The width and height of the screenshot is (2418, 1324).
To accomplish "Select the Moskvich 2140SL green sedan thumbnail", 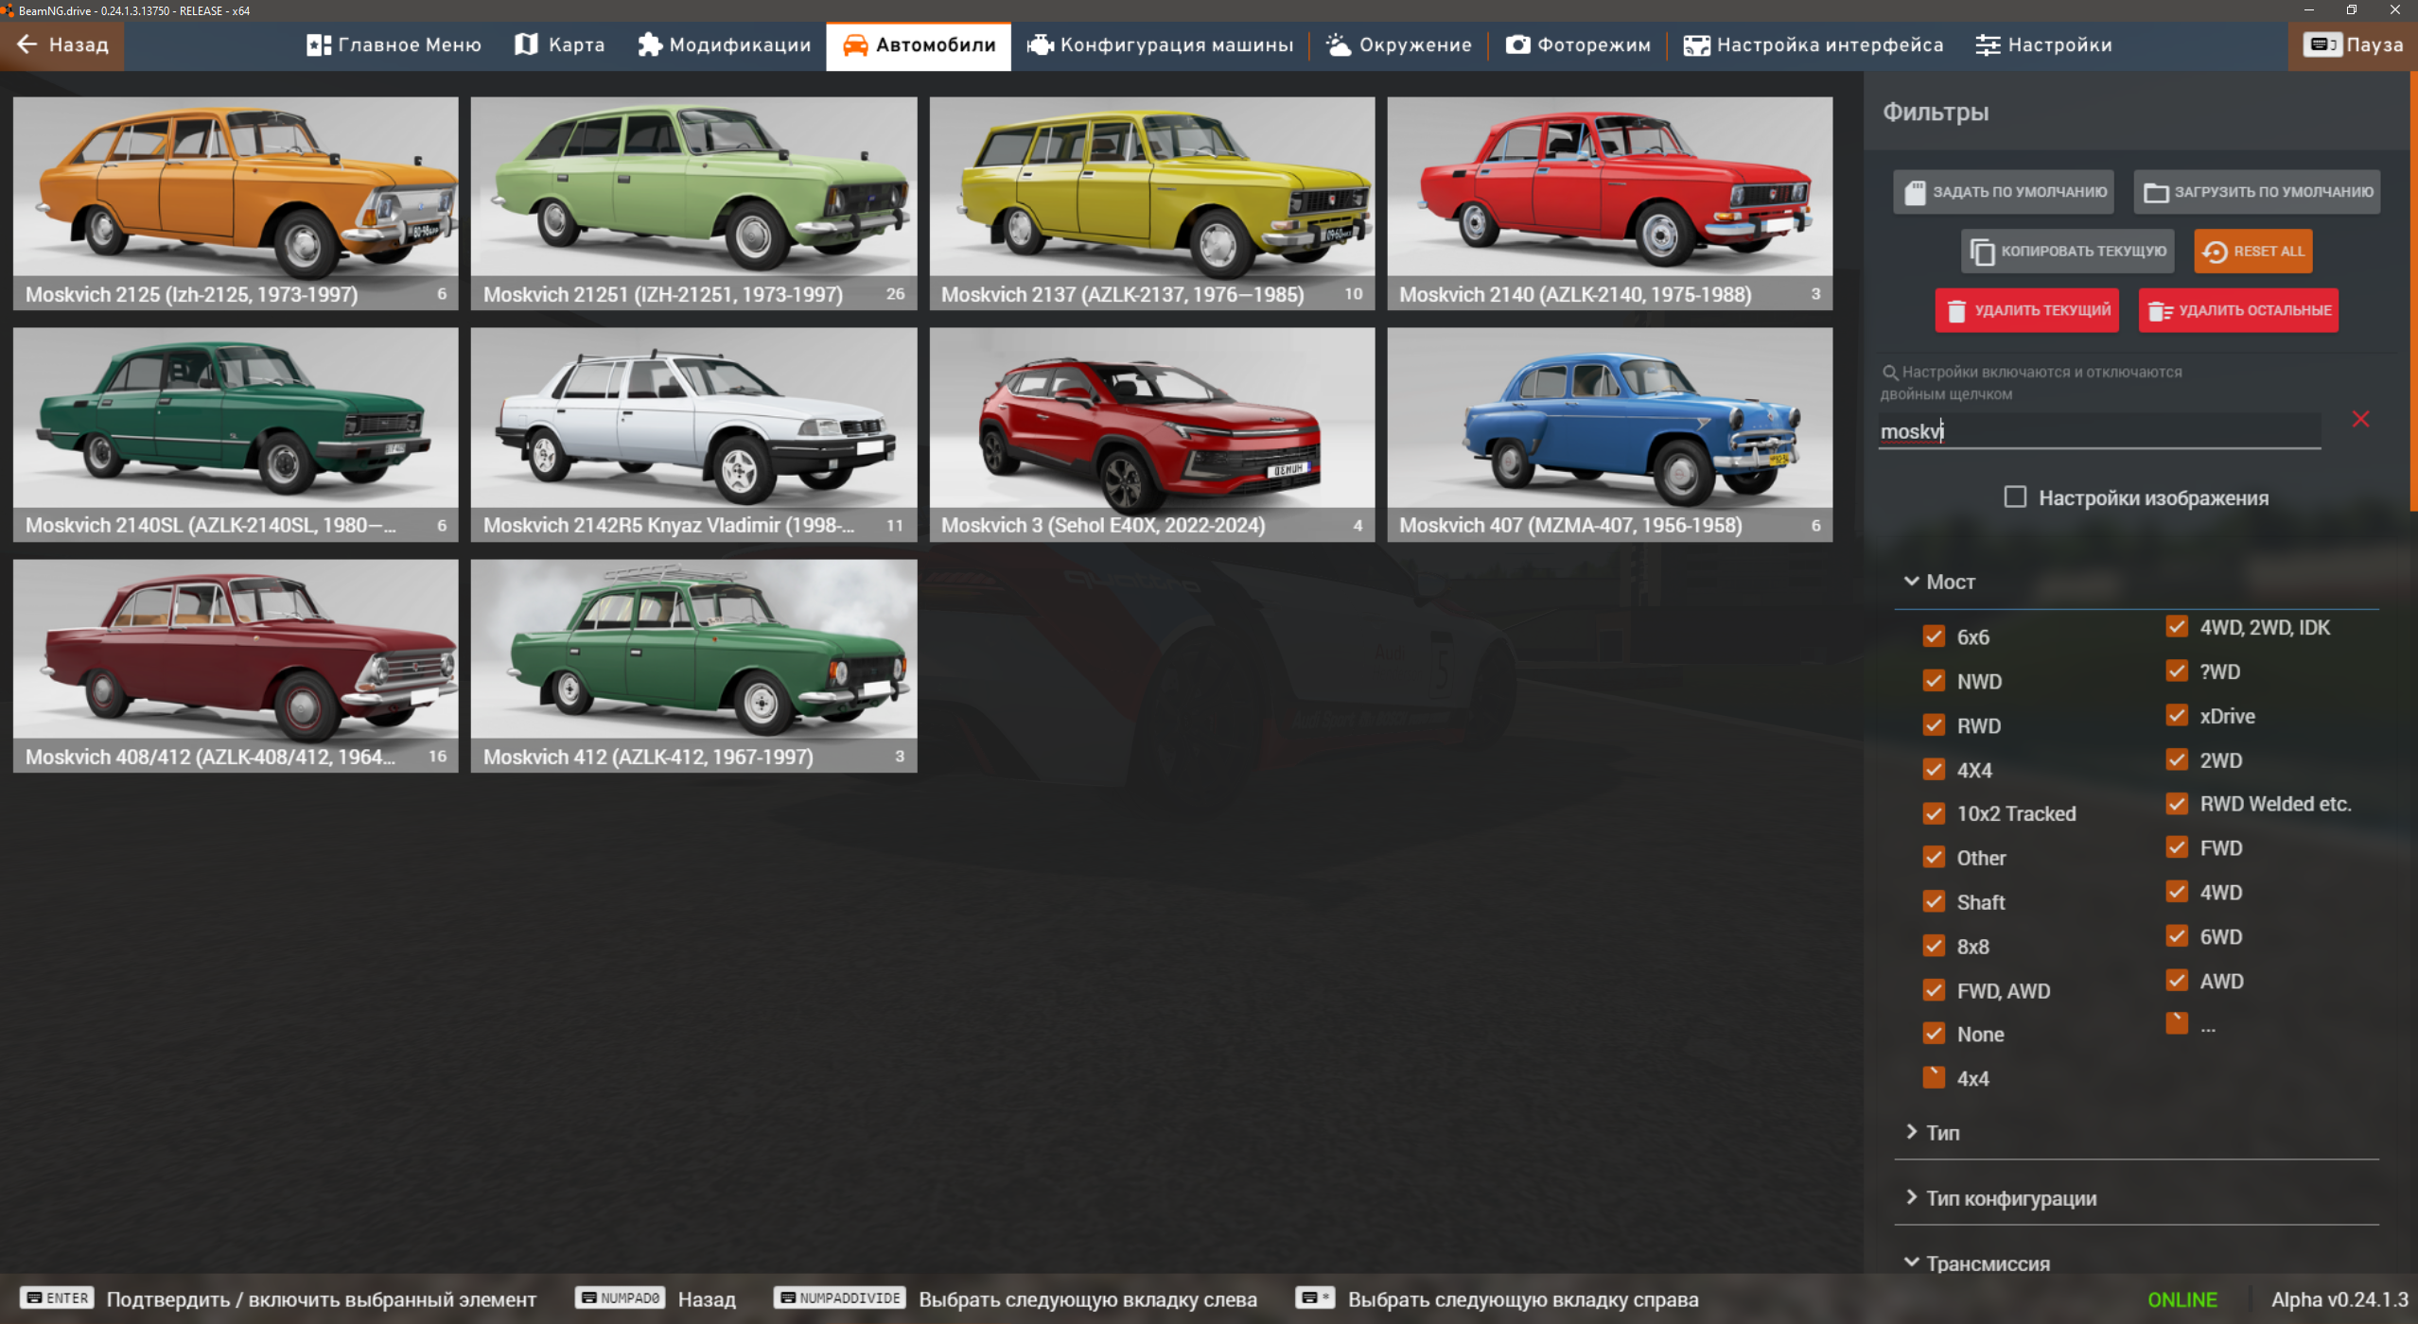I will 236,435.
